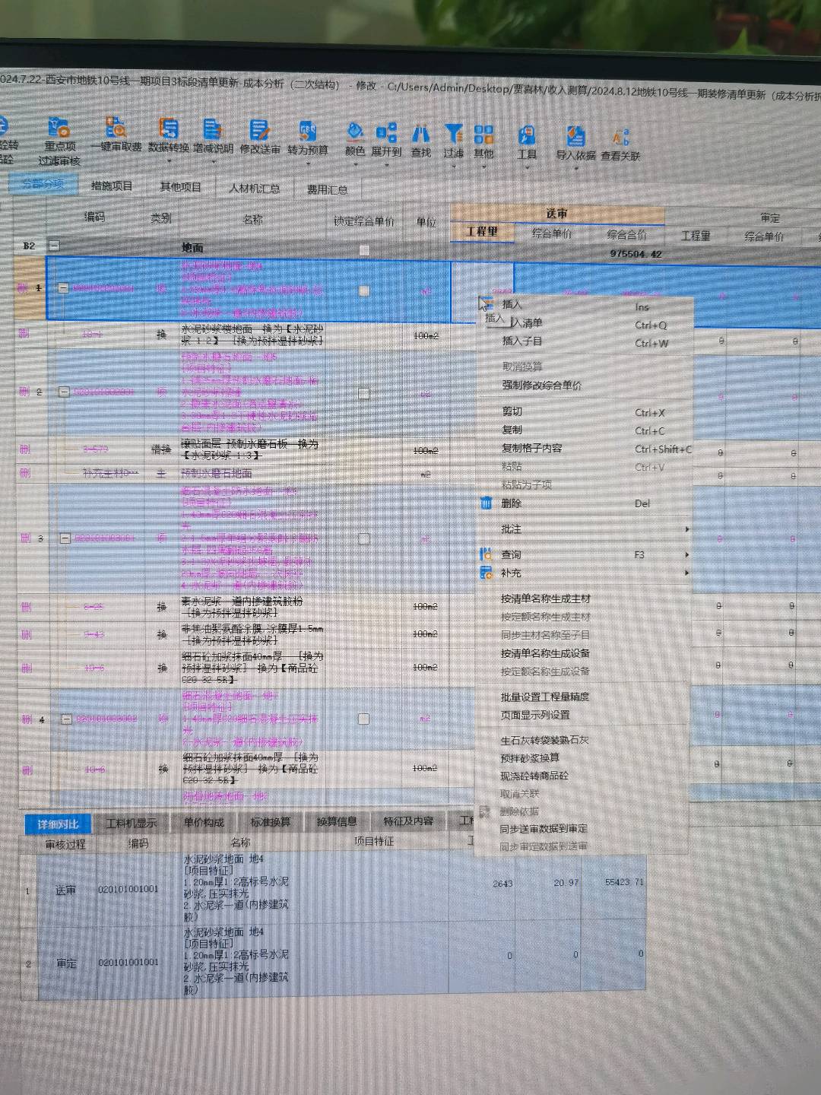Select the 分部分项 tab
This screenshot has height=1095, width=821.
[43, 184]
